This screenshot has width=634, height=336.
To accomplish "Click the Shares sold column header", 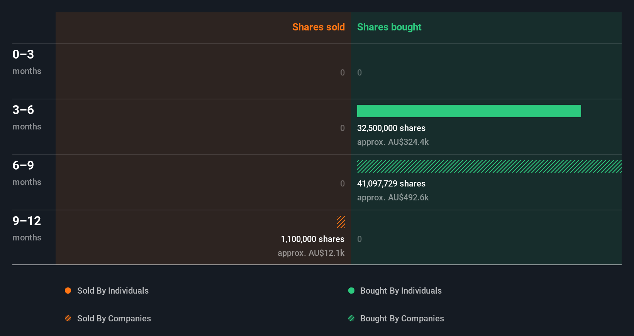I will 319,27.
